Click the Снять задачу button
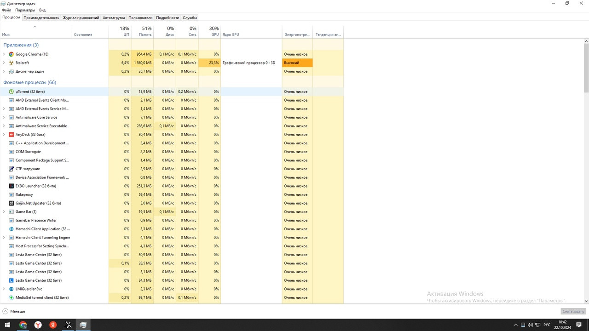 coord(573,311)
